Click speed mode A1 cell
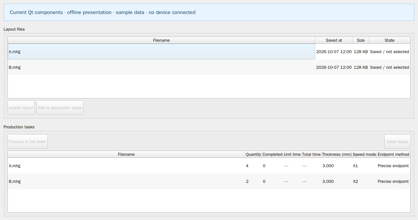Viewport: 418px width, 220px height. point(364,166)
